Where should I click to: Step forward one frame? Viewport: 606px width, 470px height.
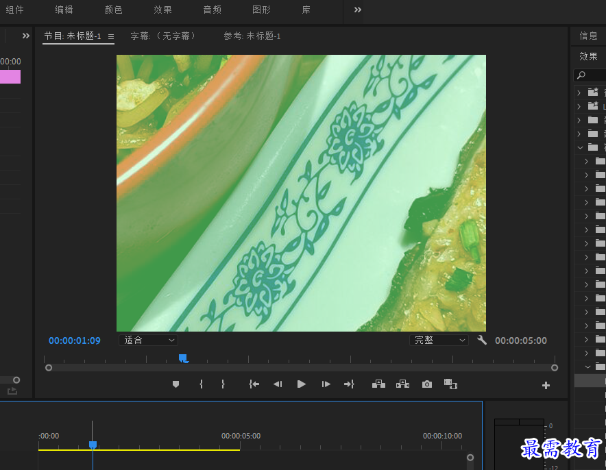326,384
